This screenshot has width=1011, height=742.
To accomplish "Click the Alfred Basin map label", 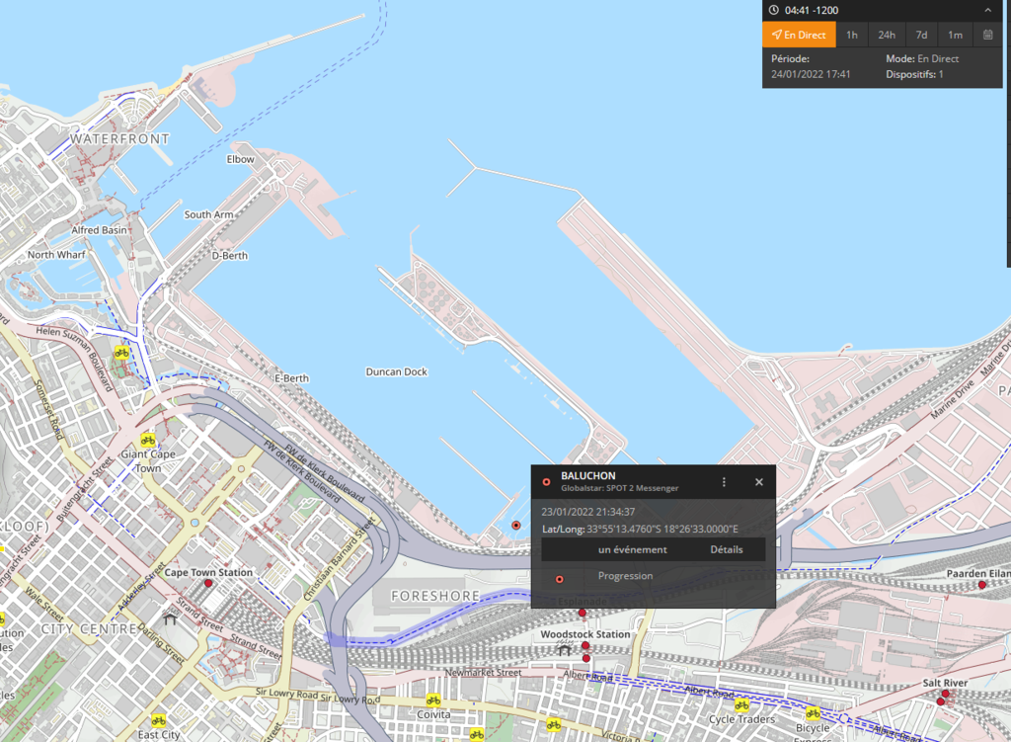I will pos(100,230).
